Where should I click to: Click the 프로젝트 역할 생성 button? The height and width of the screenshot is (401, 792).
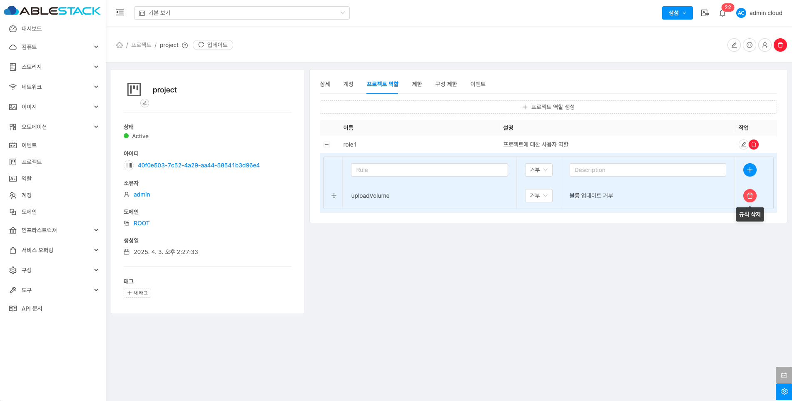click(x=548, y=107)
